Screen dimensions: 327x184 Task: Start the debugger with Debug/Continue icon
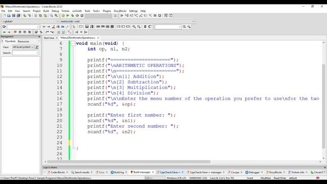point(122,16)
